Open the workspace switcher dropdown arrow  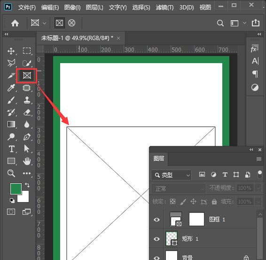245,23
